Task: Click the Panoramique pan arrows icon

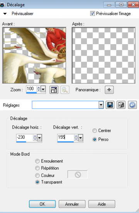Action: point(109,90)
